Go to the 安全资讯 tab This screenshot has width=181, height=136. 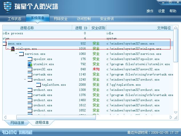coord(107,19)
